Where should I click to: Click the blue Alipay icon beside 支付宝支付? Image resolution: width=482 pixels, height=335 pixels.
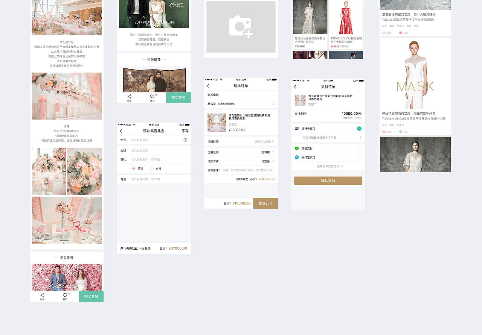coord(297,157)
